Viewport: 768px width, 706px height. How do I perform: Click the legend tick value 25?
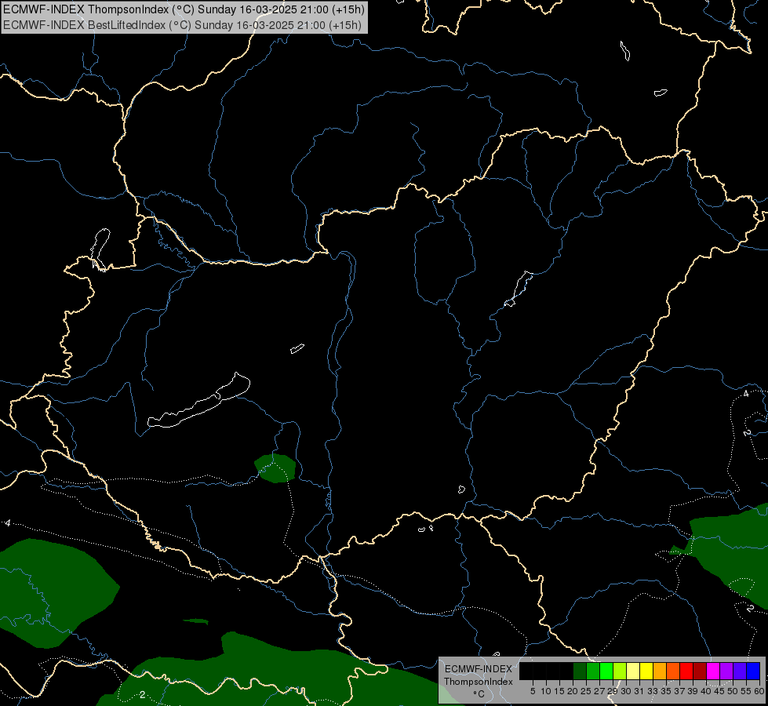point(586,691)
